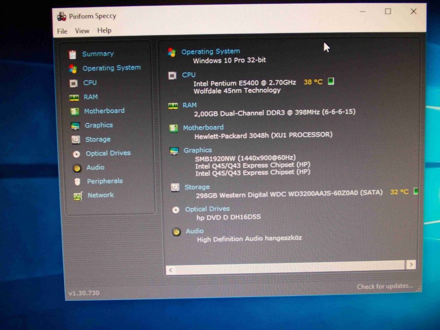Image resolution: width=440 pixels, height=330 pixels.
Task: Open Peripherals section from sidebar
Action: tap(105, 181)
